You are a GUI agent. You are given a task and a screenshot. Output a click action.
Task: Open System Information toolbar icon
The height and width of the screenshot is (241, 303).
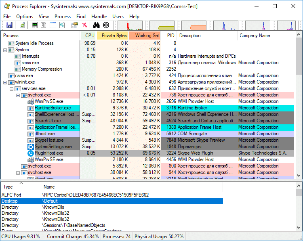tap(35, 25)
